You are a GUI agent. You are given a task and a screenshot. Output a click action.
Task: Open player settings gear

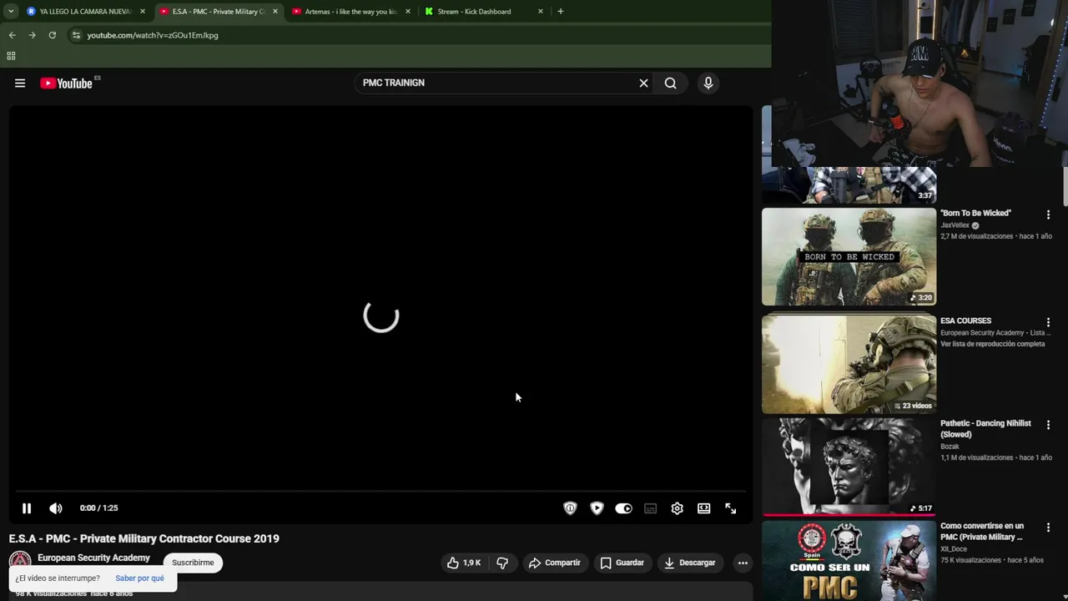click(x=677, y=508)
